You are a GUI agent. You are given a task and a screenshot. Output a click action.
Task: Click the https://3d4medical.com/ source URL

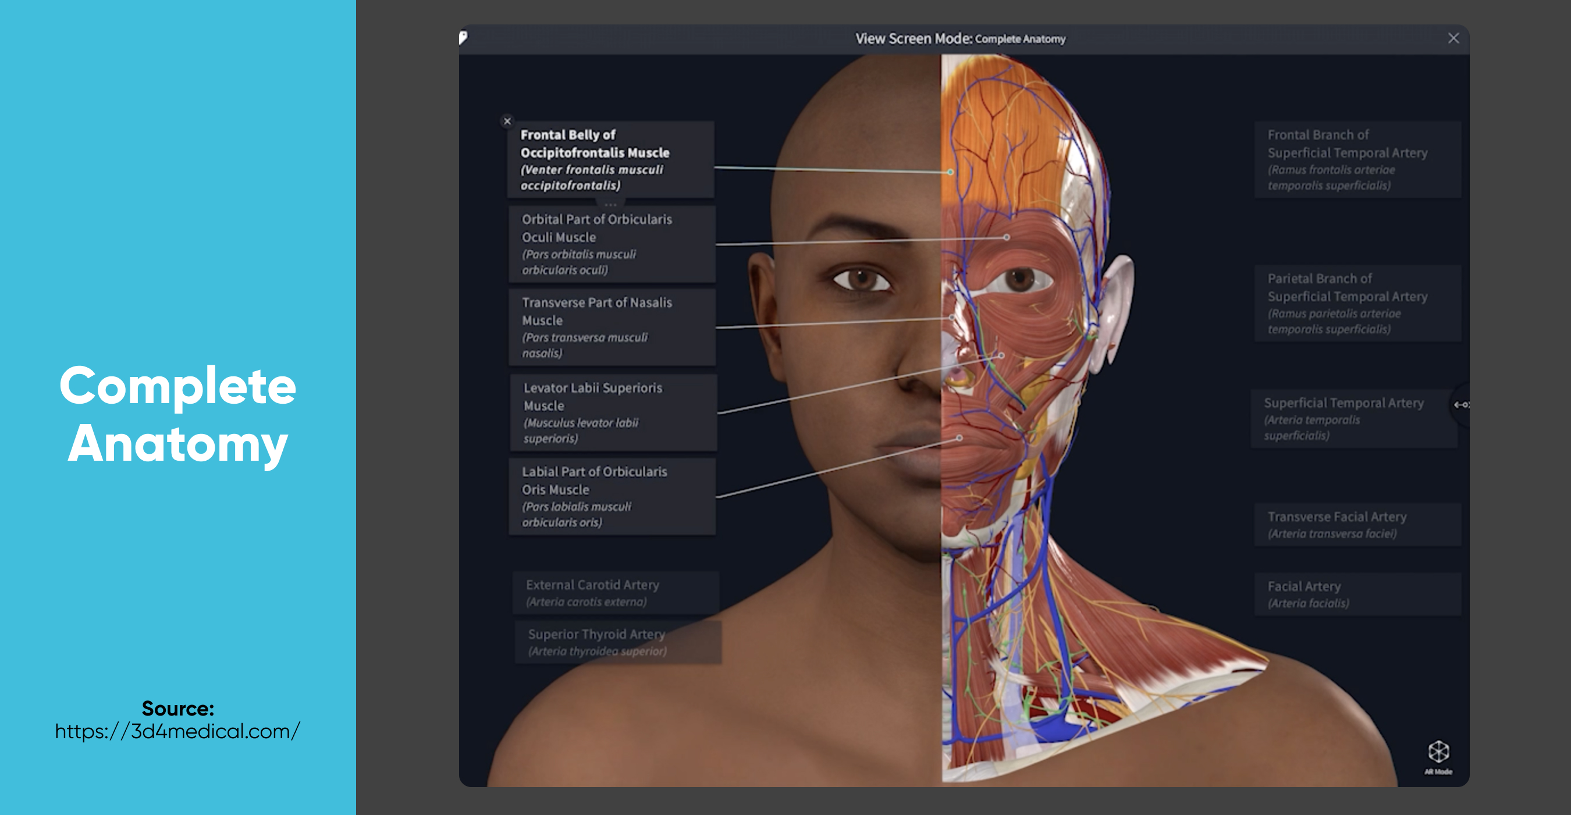coord(177,731)
